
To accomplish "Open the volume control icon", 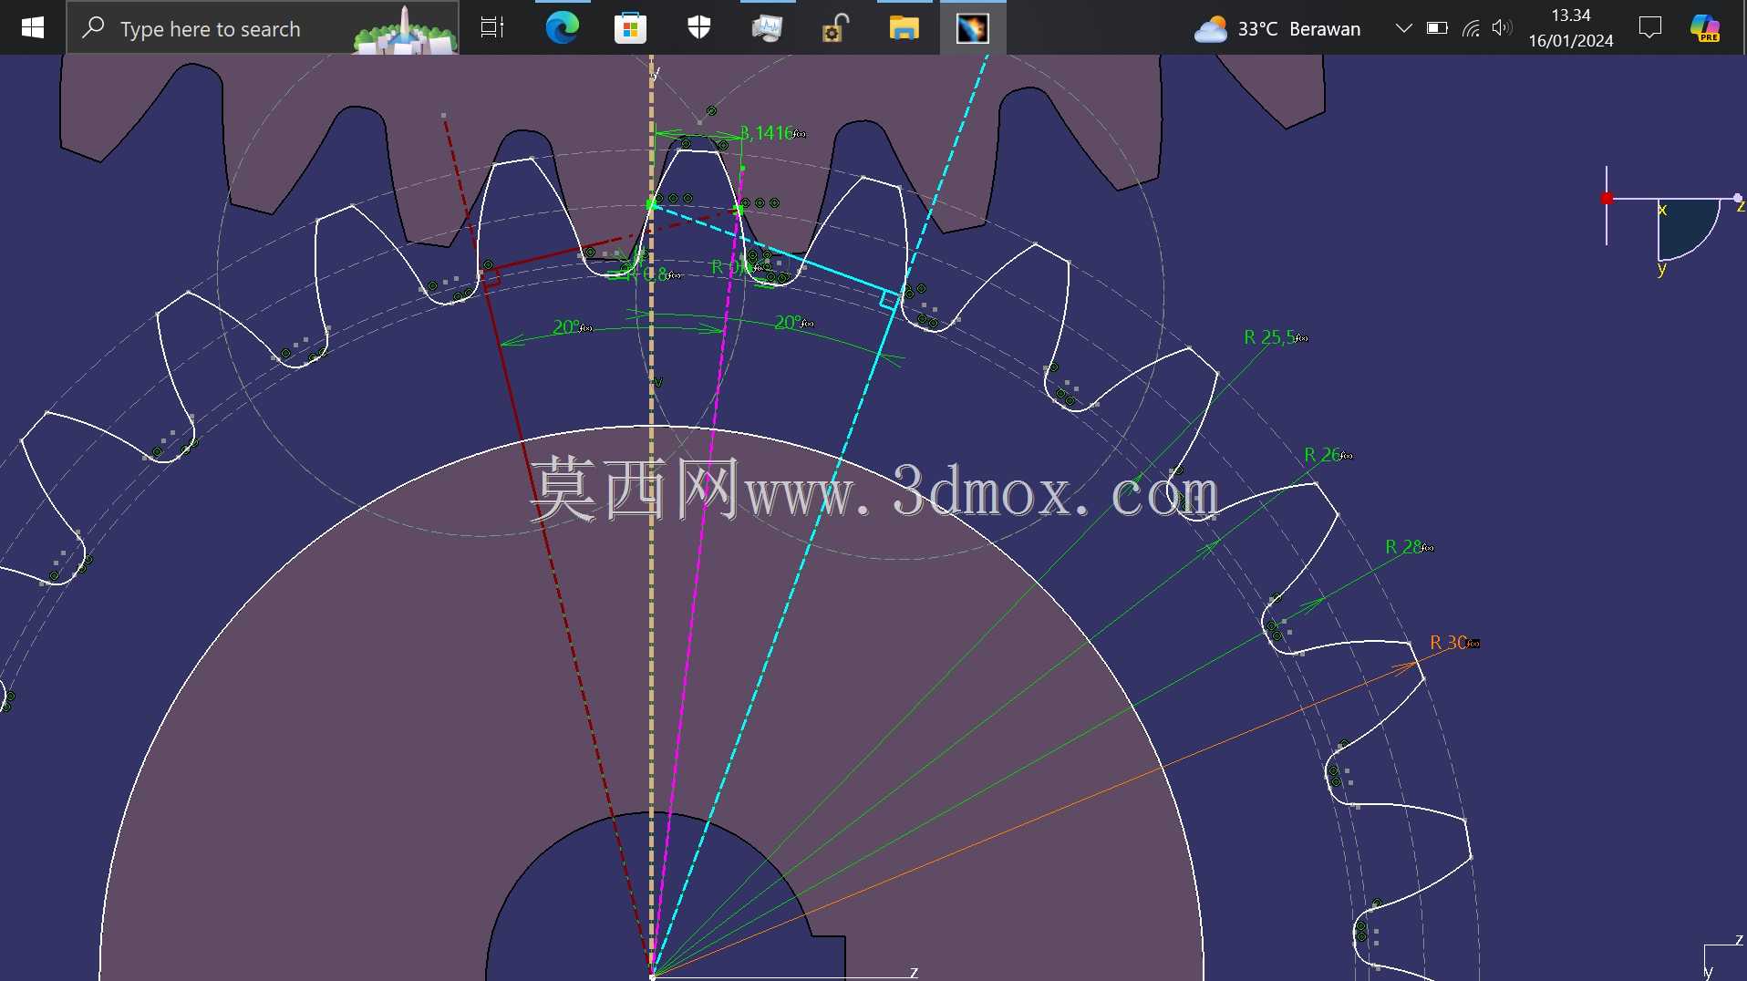I will tap(1502, 28).
